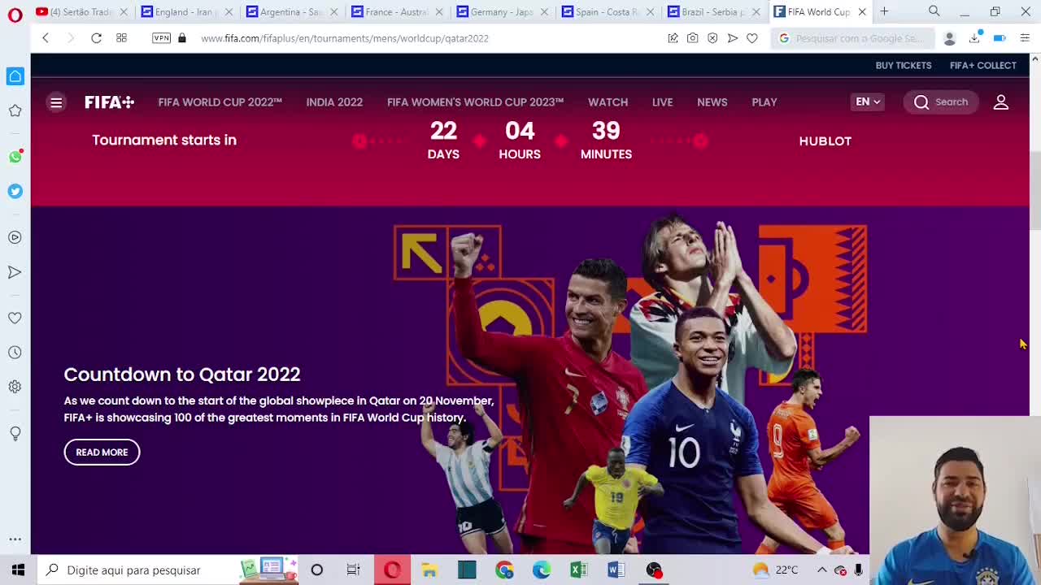Open browser downloads icon

pyautogui.click(x=974, y=38)
